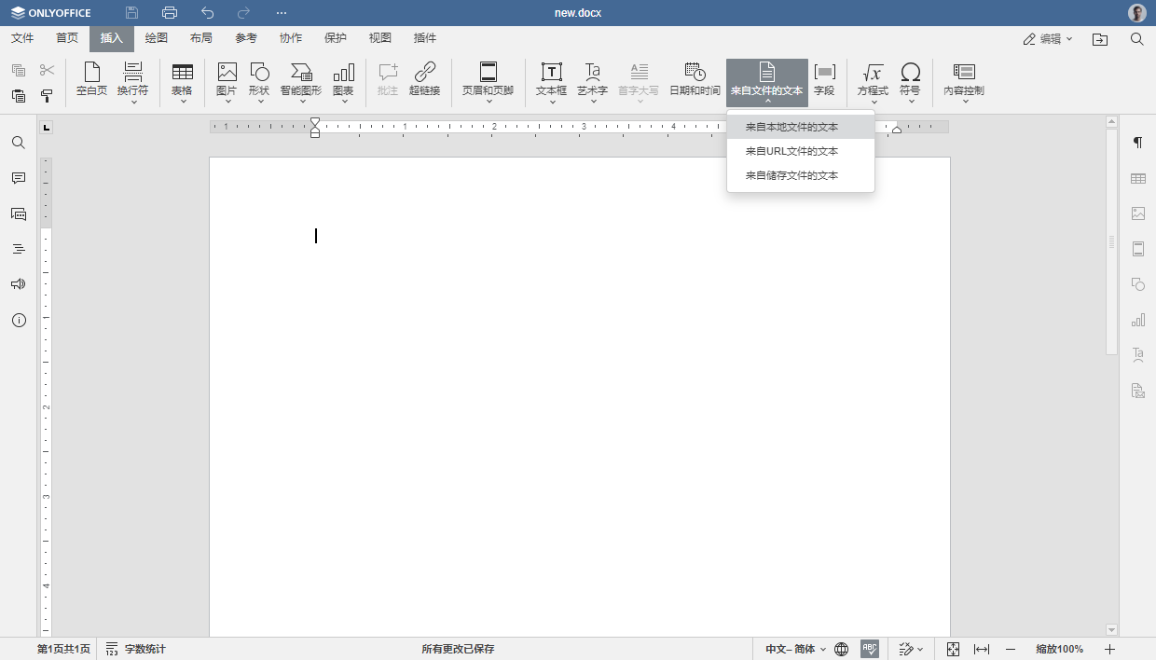Zoom out with the minus button

[1011, 649]
